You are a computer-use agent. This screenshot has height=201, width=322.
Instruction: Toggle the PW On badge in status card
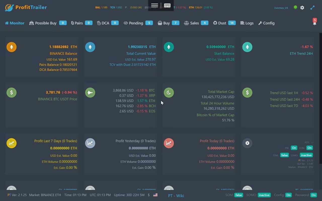point(294,148)
